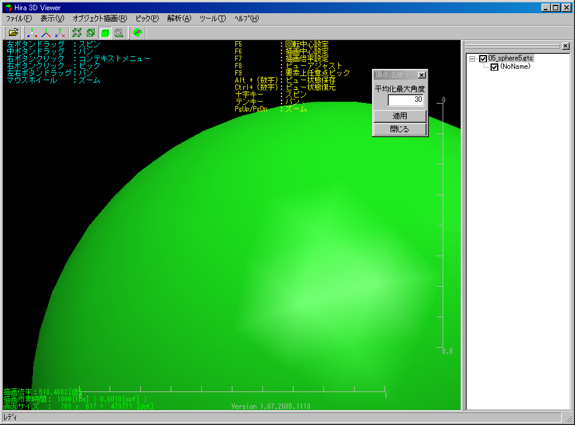Screen dimensions: 575x425
Task: Select the (NoName) tree item
Action: [x=515, y=66]
